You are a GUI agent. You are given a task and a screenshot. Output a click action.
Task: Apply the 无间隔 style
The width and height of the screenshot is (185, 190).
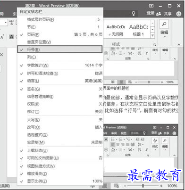tap(116, 30)
